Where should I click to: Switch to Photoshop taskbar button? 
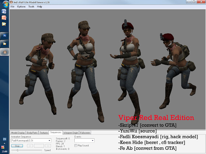5,36
